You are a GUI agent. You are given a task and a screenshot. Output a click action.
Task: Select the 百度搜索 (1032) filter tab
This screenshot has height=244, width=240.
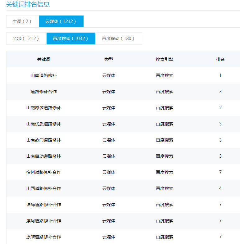71,38
